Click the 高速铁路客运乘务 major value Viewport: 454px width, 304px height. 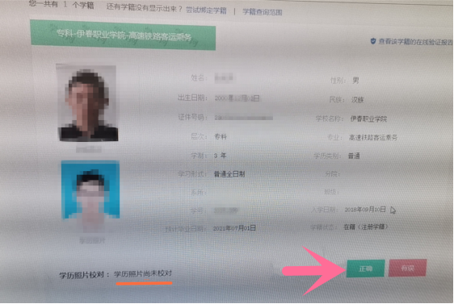tap(373, 138)
